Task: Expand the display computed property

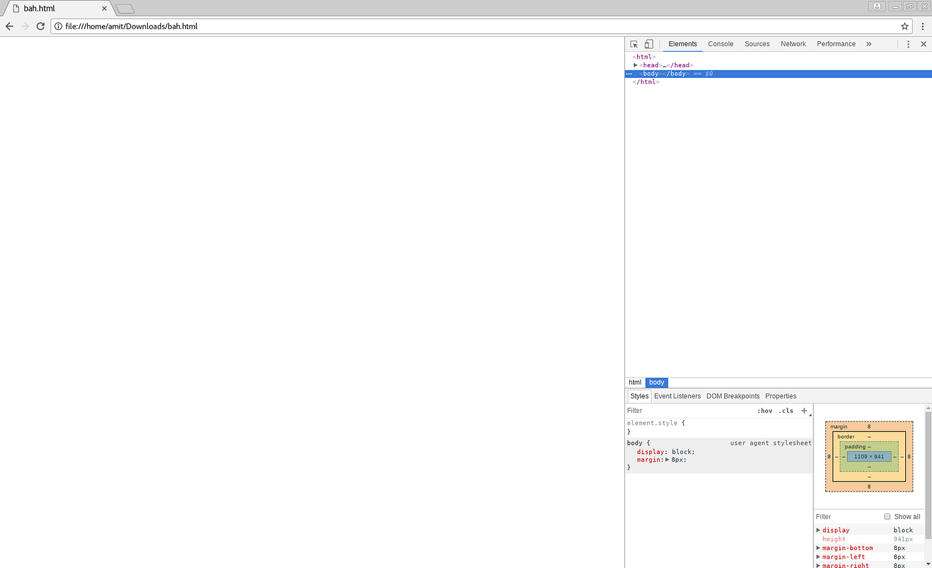Action: point(818,530)
